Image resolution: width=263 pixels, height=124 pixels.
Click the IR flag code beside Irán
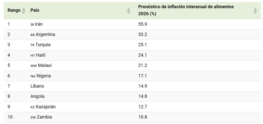[x=32, y=24]
